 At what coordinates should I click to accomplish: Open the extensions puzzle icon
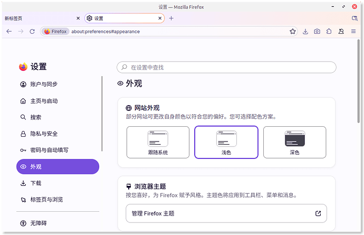[x=329, y=31]
